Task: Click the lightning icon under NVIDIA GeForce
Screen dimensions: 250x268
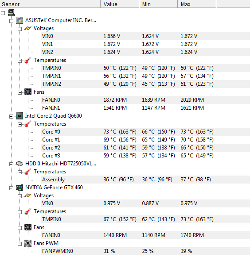Action: [28, 195]
